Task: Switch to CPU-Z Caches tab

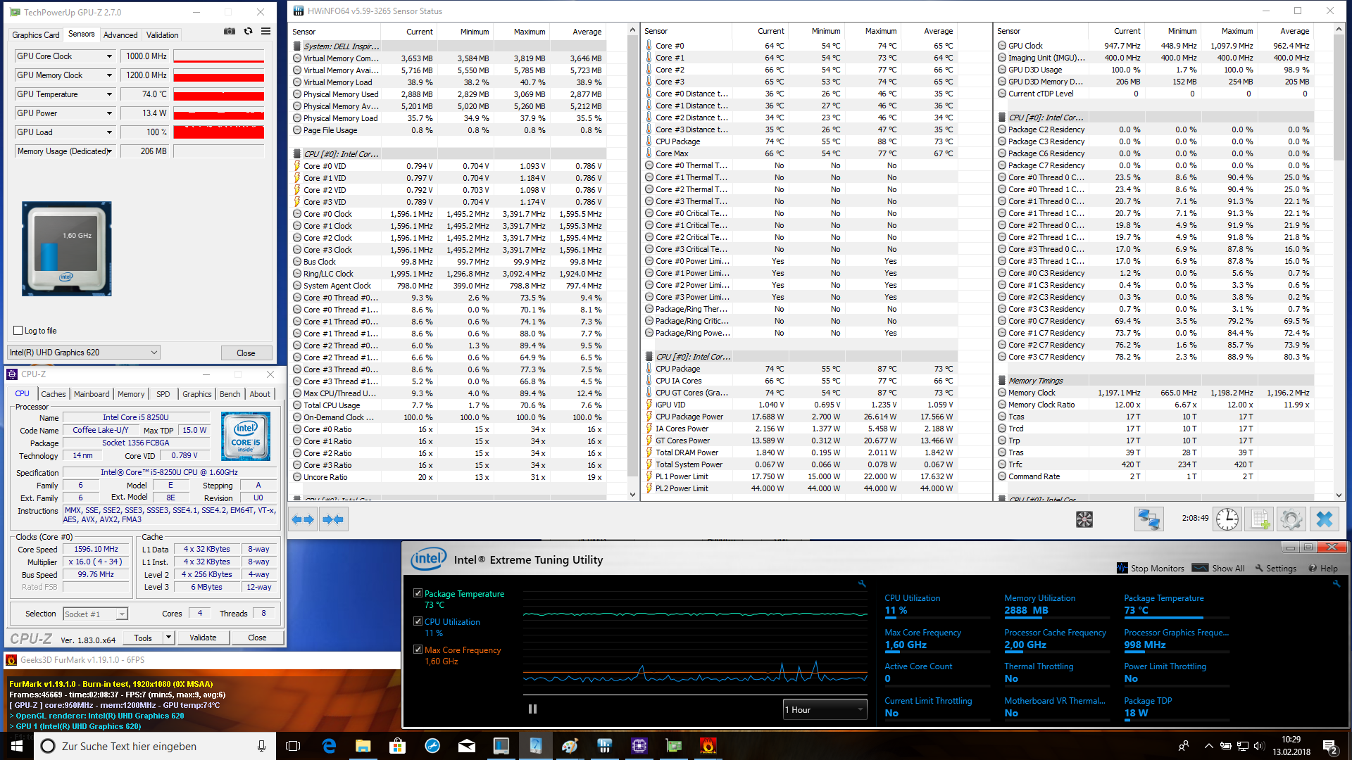Action: pos(54,394)
